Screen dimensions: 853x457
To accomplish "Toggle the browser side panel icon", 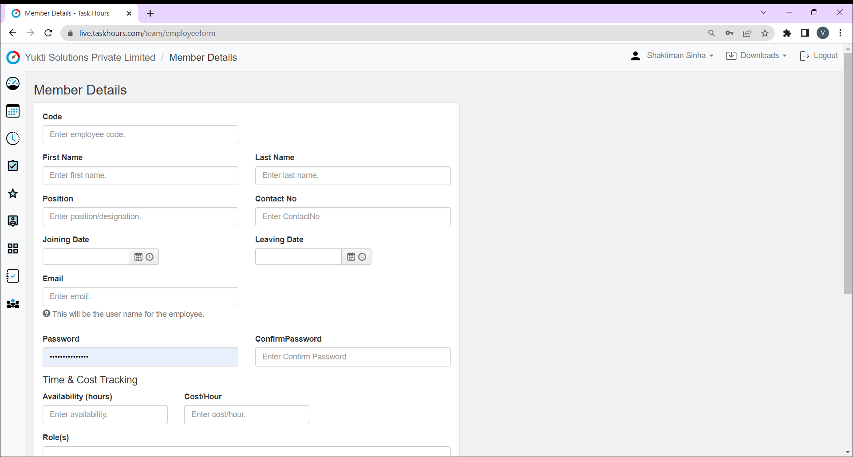I will [805, 33].
